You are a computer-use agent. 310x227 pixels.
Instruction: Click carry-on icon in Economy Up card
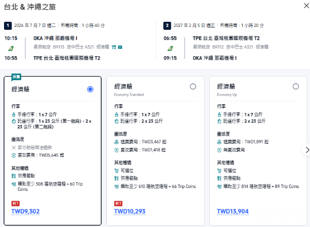click(219, 115)
